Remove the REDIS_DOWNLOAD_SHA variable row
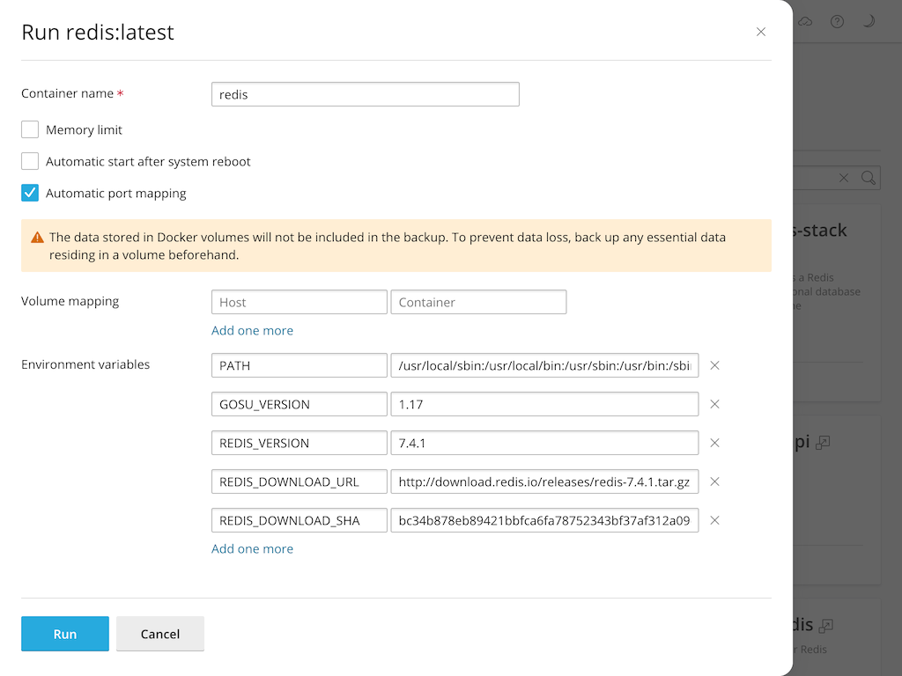Viewport: 902px width, 676px height. (x=714, y=520)
